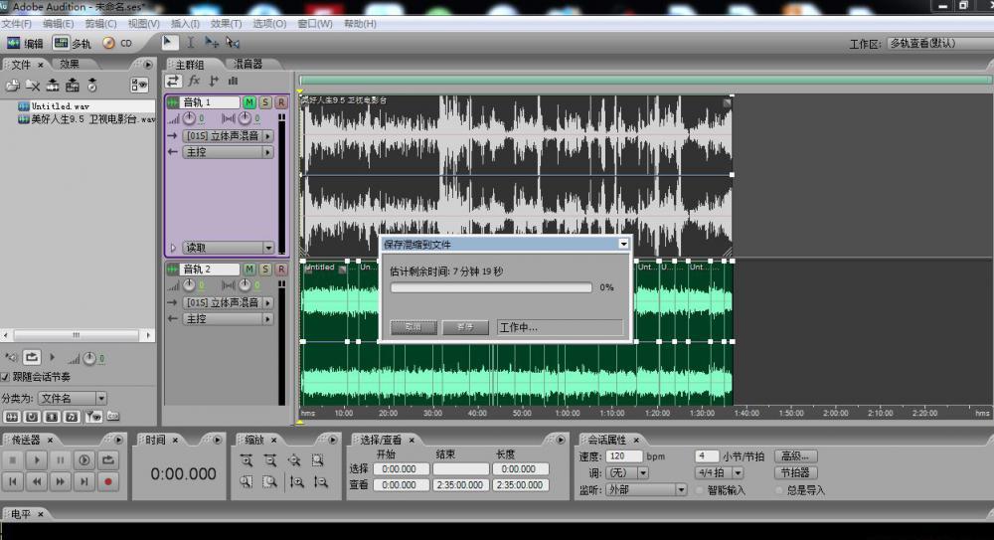Click the 节拍器 metronome button
The width and height of the screenshot is (994, 540).
(x=795, y=473)
